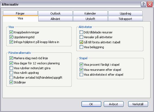The image size is (154, 112).
Task: Open the Uppdrag tab
Action: pyautogui.click(x=125, y=13)
